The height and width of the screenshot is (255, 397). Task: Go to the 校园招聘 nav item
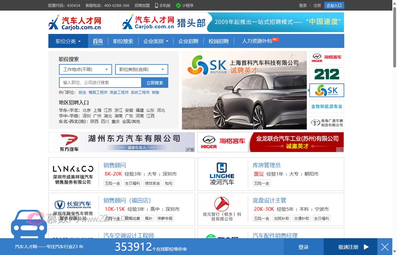[218, 41]
